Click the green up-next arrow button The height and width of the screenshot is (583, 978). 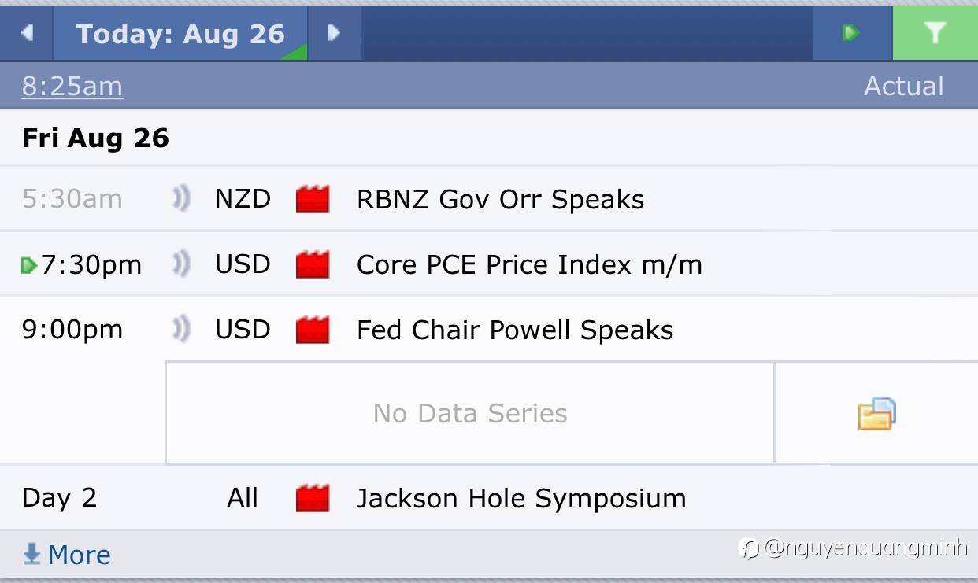pos(851,33)
